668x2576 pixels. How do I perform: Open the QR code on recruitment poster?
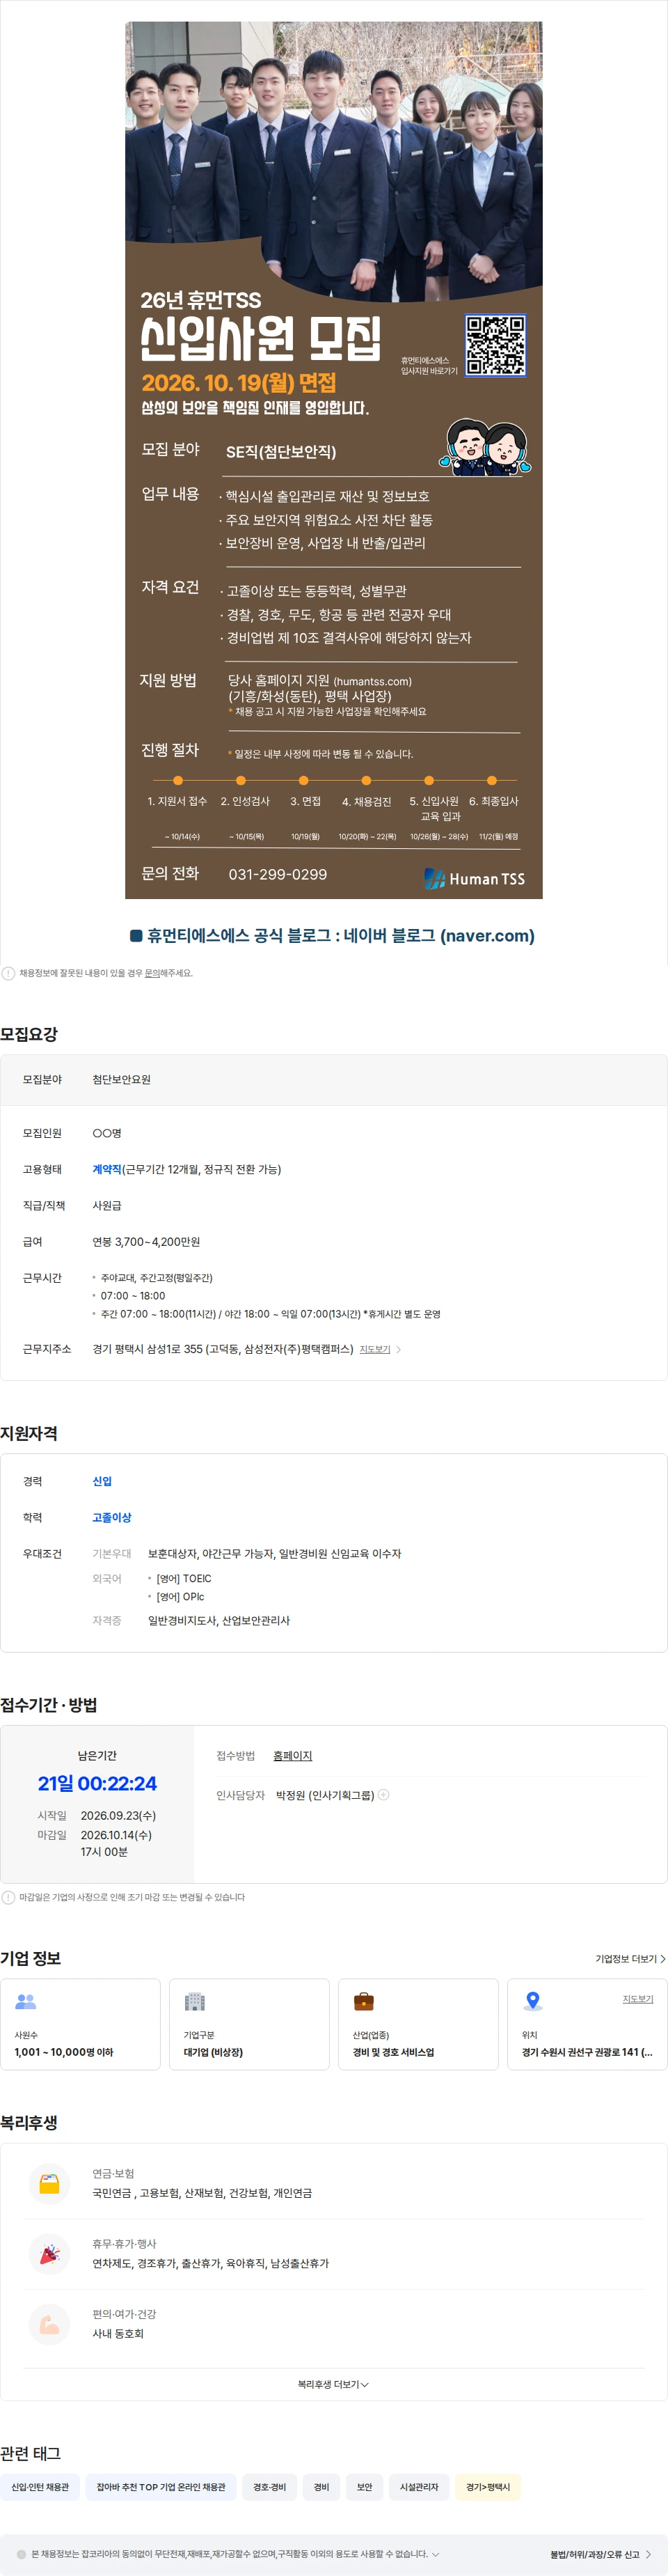pos(495,345)
